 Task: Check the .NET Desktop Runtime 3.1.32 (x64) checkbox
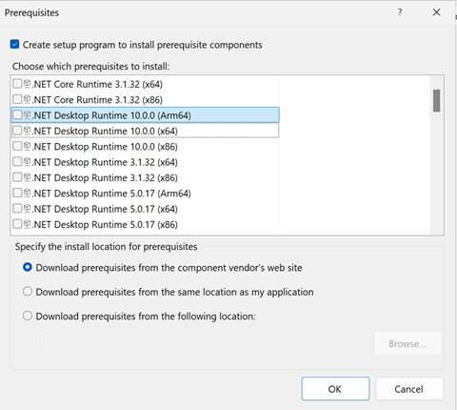(x=17, y=162)
